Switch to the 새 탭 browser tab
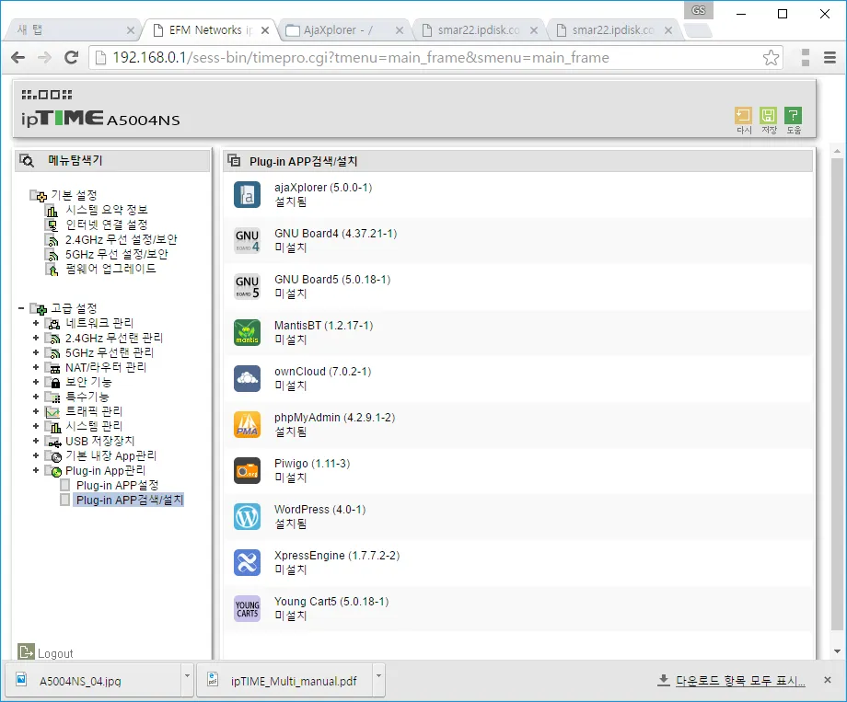This screenshot has width=847, height=702. [x=73, y=29]
